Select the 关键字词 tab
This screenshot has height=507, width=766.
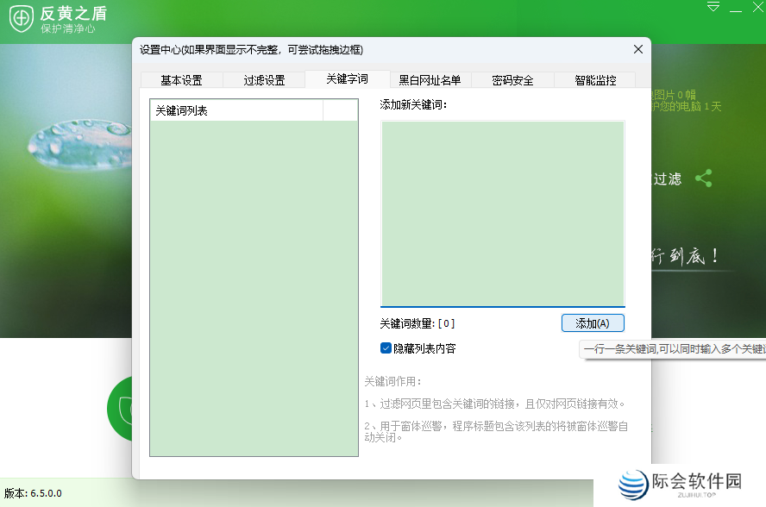(x=347, y=79)
